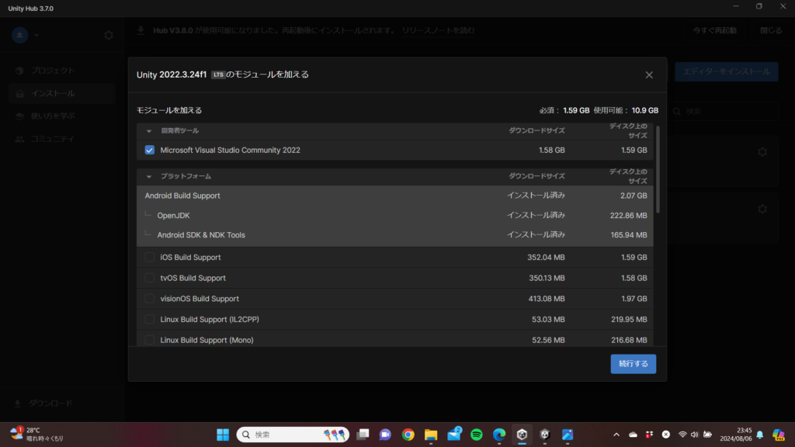Check battery status in tray

[708, 435]
